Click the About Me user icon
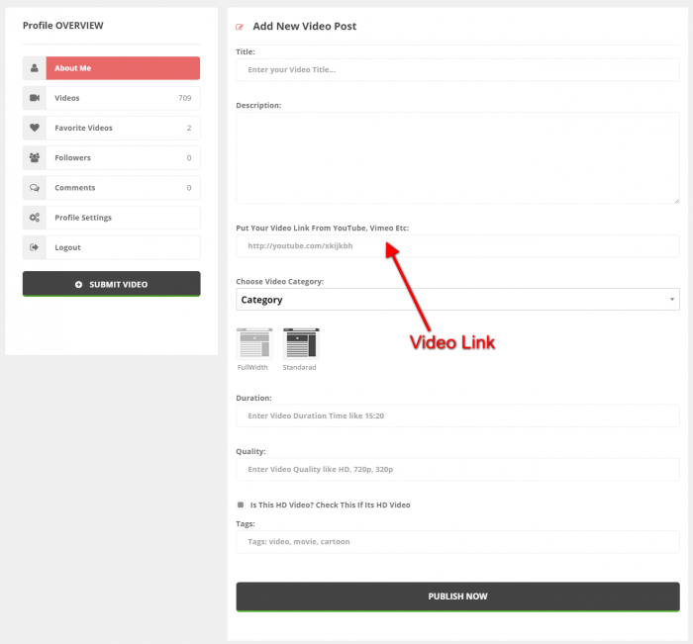The width and height of the screenshot is (693, 644). [35, 68]
